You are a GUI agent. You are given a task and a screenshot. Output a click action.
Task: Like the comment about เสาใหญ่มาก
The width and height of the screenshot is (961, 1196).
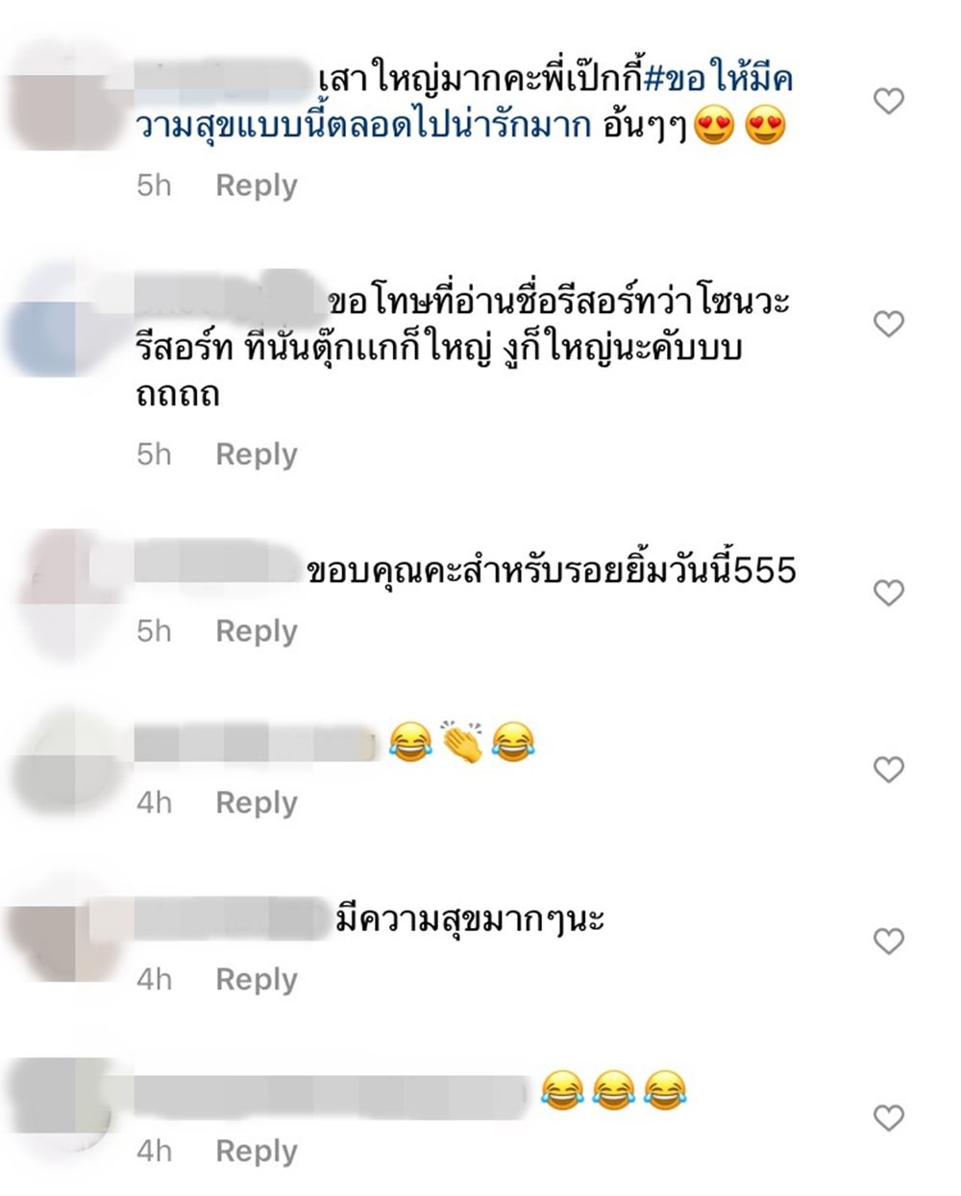[889, 101]
